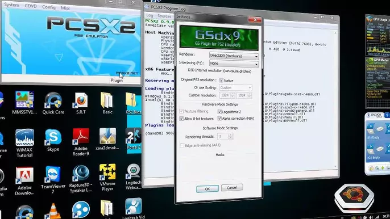390x219 pixels.
Task: Click OK in the Settings dialog
Action: pos(208,189)
